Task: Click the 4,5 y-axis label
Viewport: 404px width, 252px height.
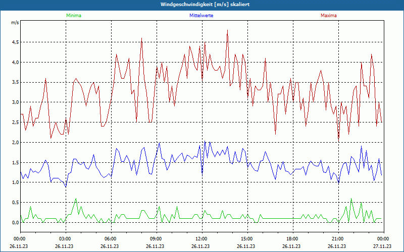Action: 15,42
